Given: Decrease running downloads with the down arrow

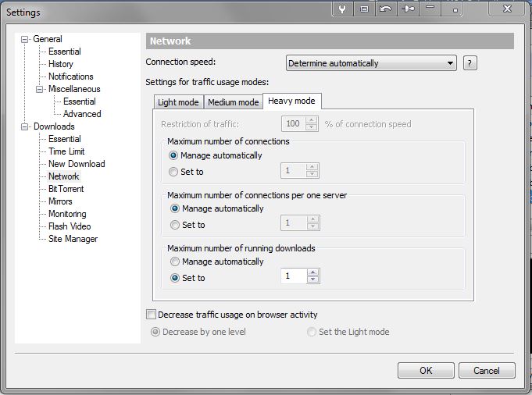Looking at the screenshot, I should point(312,279).
